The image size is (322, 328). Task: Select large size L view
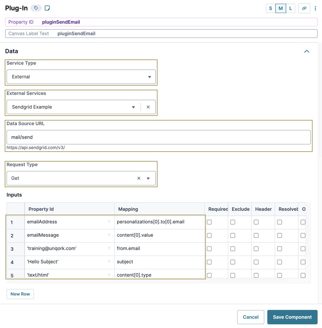point(290,8)
